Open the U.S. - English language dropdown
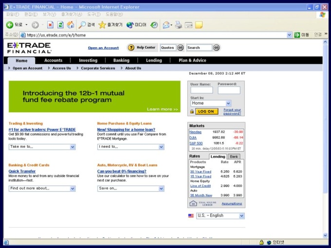 click(242, 216)
